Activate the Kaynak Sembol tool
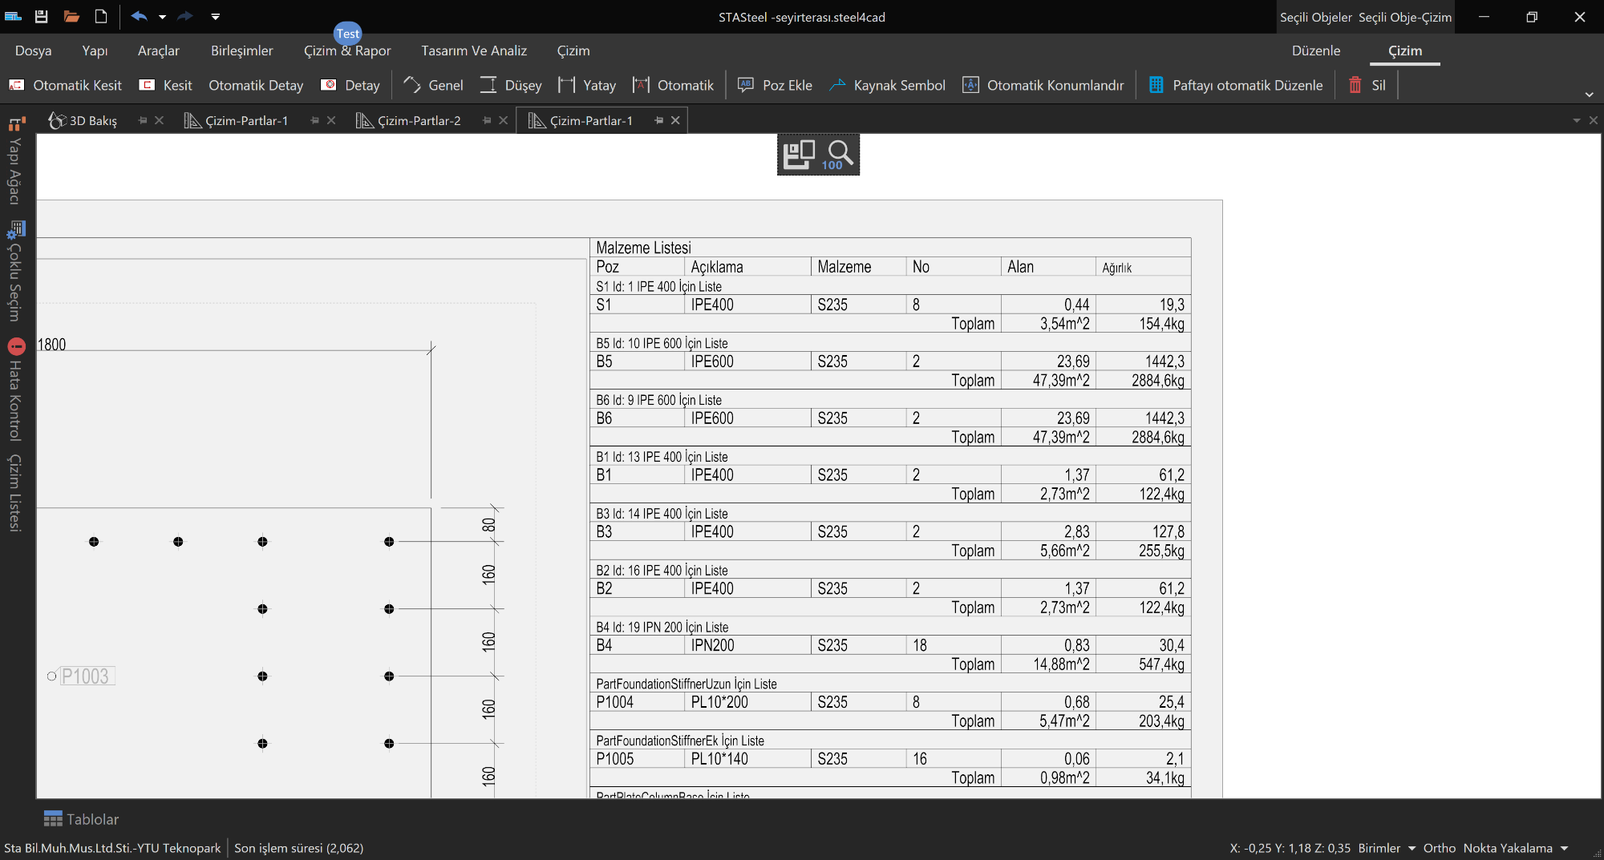1604x860 pixels. pos(888,85)
